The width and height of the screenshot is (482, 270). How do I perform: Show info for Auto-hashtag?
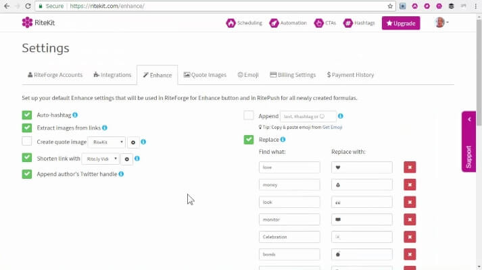click(75, 115)
